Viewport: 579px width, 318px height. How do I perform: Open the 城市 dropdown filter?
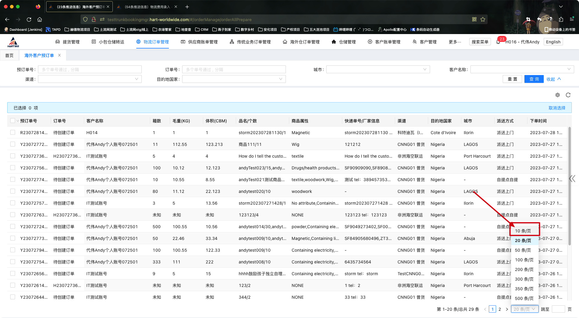[x=378, y=70]
